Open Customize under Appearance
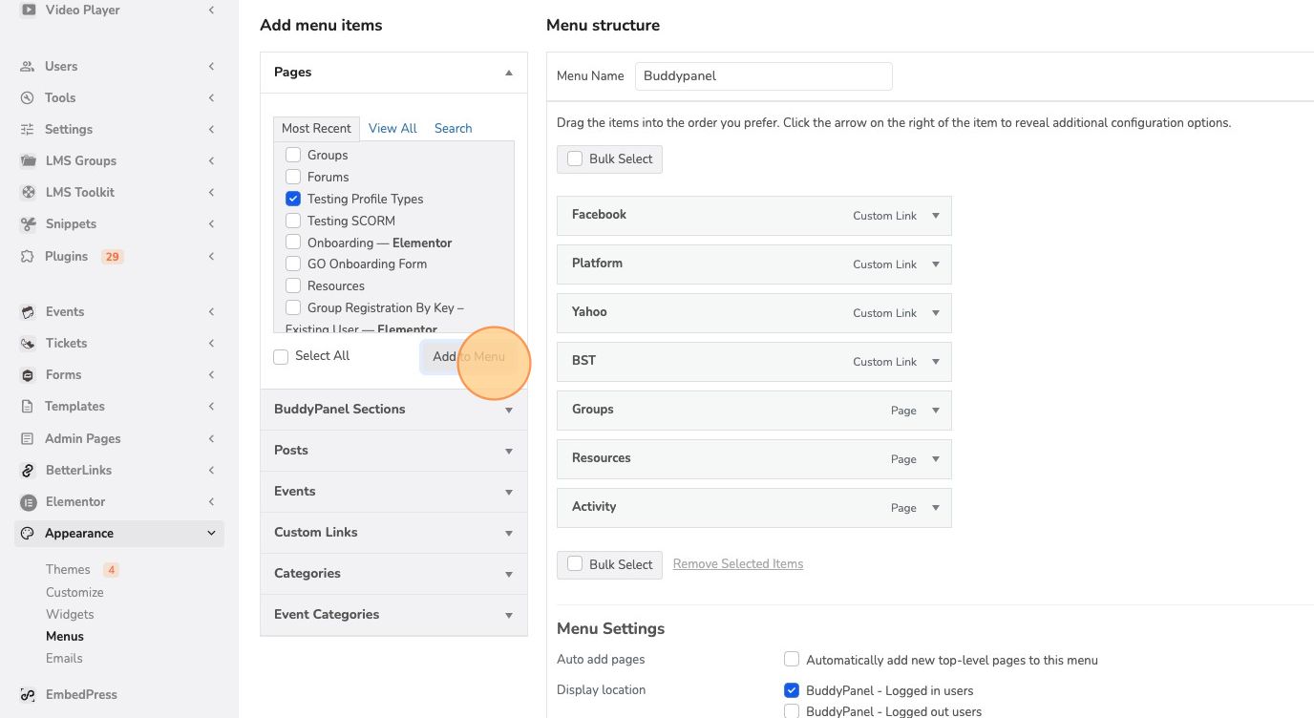The image size is (1314, 718). (x=74, y=592)
